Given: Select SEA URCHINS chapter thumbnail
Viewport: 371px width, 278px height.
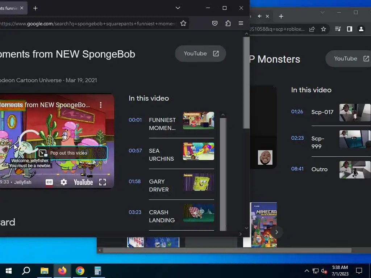Looking at the screenshot, I should coord(199,151).
